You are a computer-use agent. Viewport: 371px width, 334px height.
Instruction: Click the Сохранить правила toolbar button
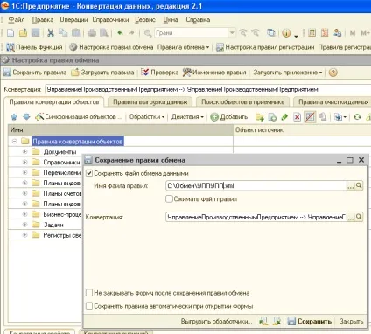(35, 73)
